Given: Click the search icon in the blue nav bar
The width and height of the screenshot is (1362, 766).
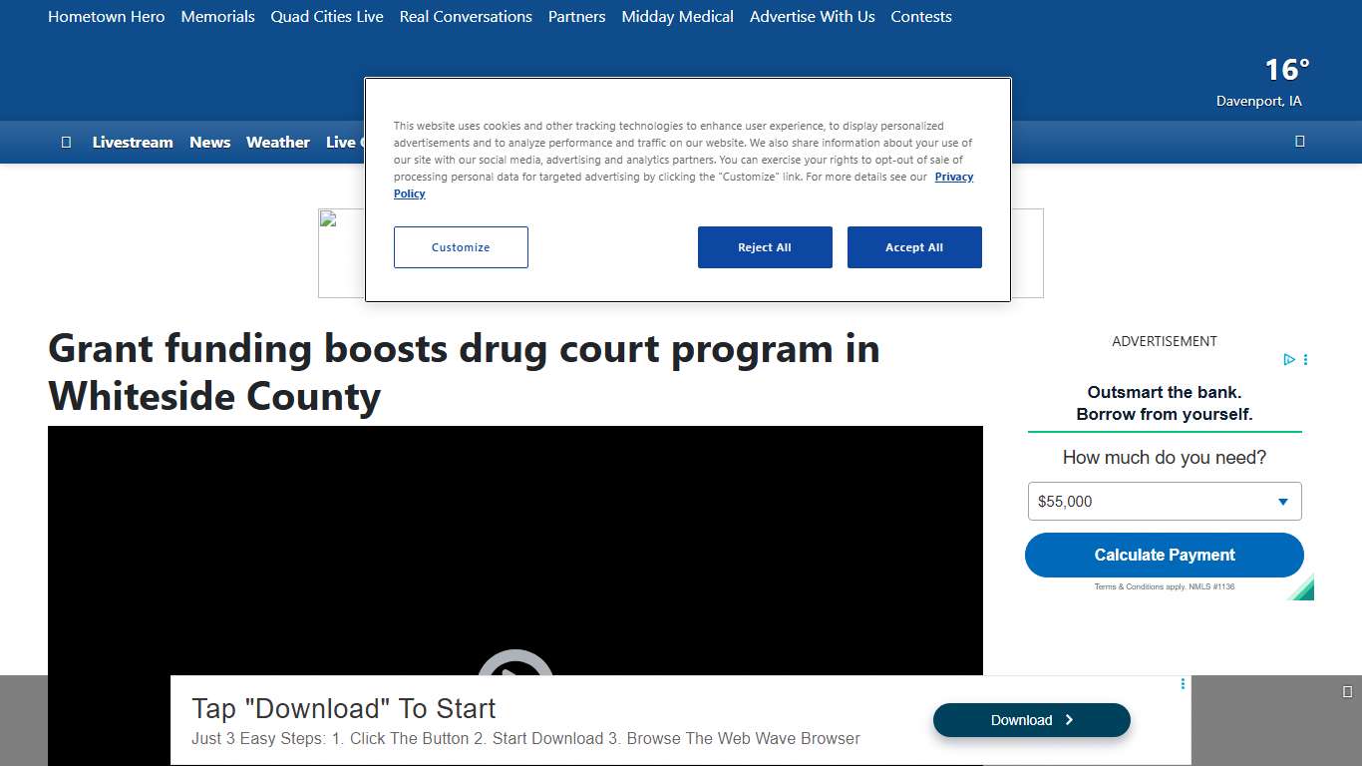Looking at the screenshot, I should click(x=1300, y=141).
